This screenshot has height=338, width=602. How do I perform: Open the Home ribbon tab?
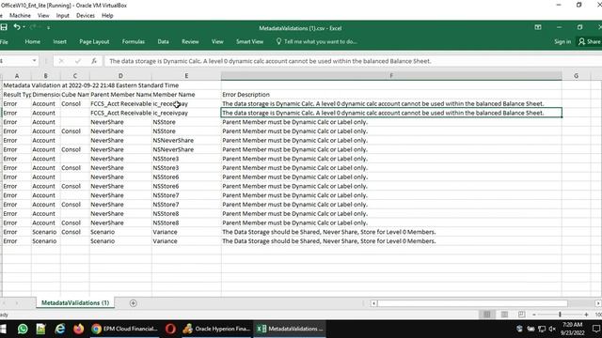(33, 41)
